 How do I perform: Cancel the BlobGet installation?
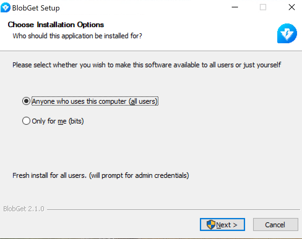pos(275,224)
